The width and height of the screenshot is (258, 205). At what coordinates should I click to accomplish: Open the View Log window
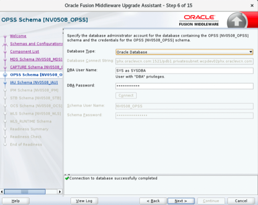click(84, 201)
